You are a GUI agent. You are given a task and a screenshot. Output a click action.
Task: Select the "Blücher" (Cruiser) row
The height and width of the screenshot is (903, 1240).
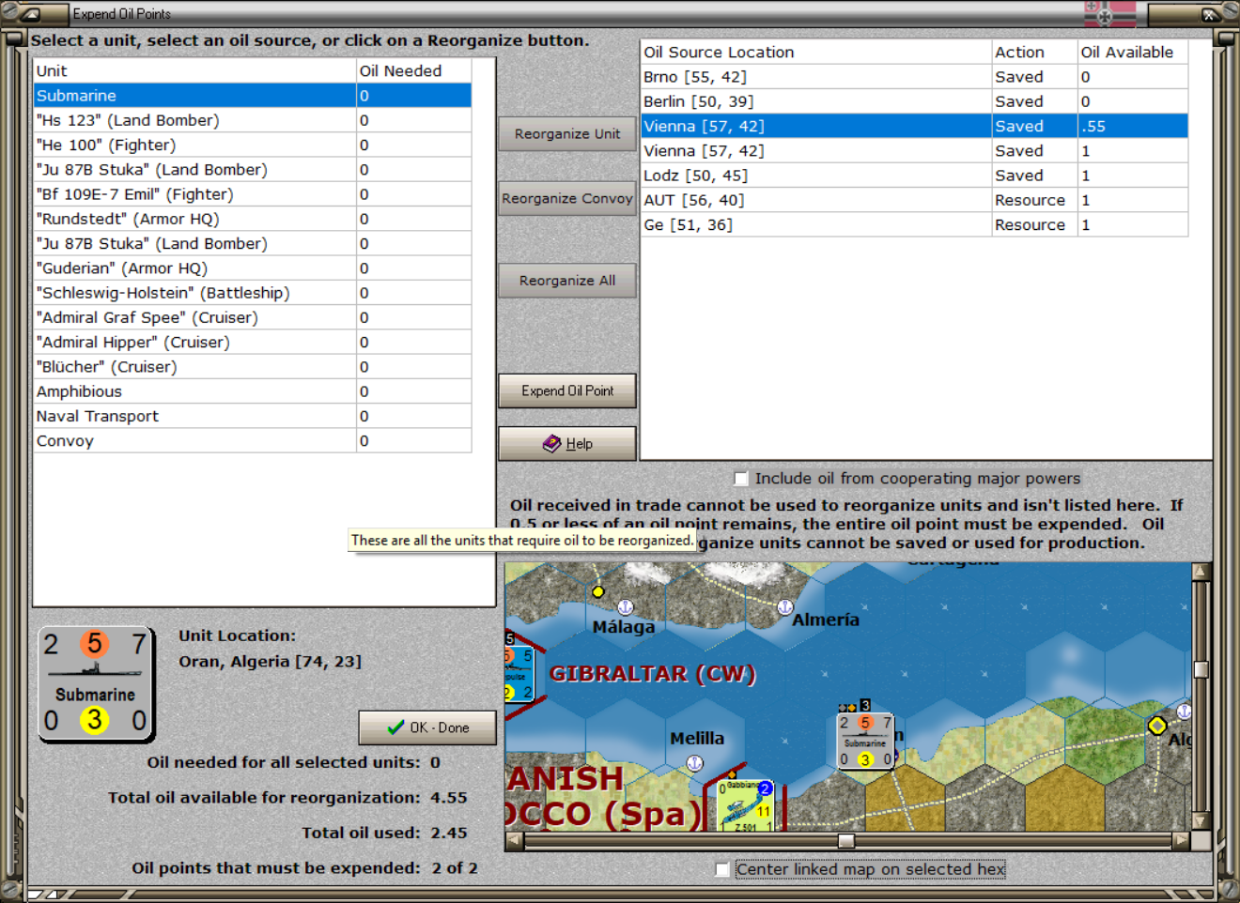pos(252,367)
